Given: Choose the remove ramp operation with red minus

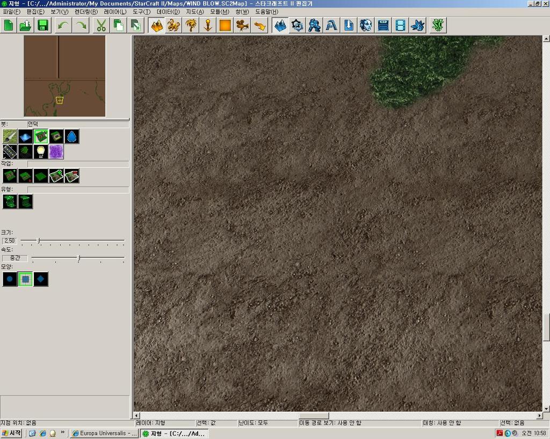Looking at the screenshot, I should [x=71, y=176].
